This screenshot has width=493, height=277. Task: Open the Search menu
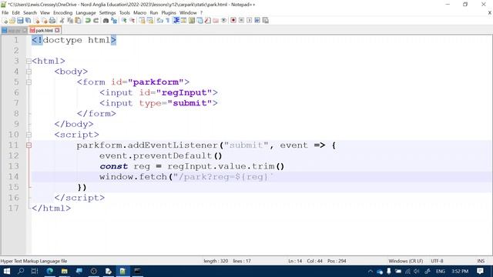coord(30,13)
